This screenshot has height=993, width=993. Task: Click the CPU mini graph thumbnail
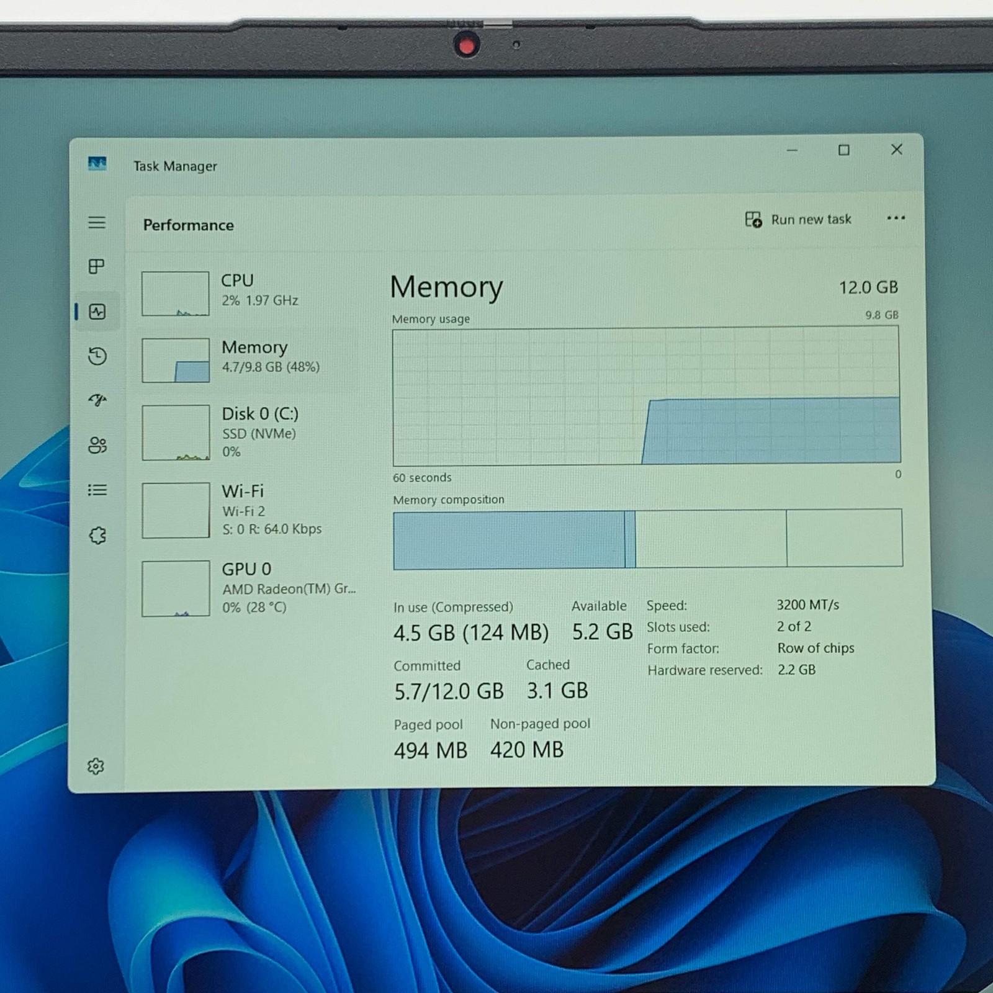tap(175, 294)
